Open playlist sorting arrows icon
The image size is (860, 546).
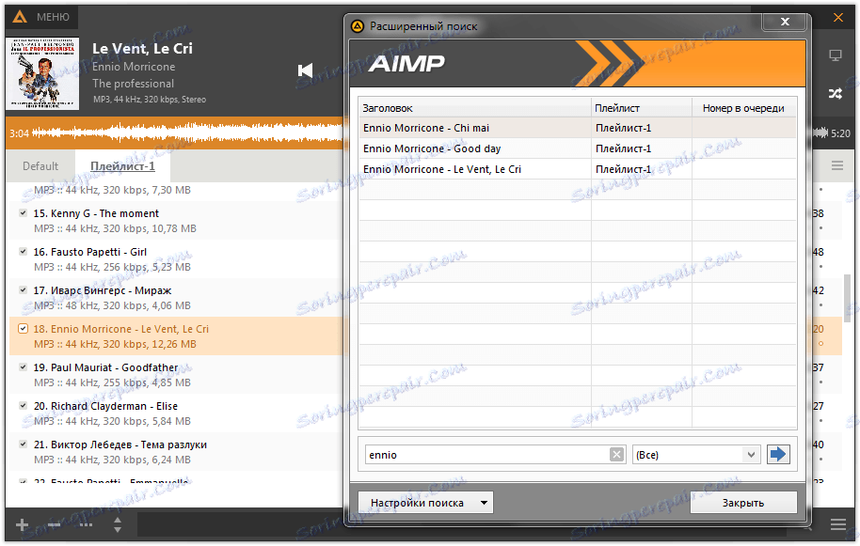[x=117, y=524]
